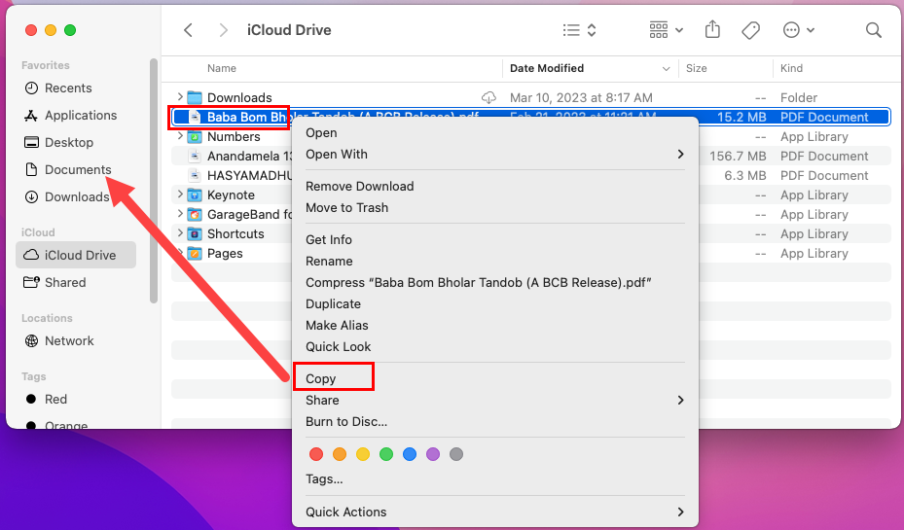Click the Share toolbar icon
This screenshot has width=904, height=530.
[x=712, y=29]
